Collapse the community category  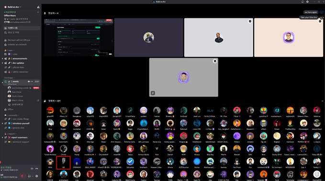[x=12, y=115]
